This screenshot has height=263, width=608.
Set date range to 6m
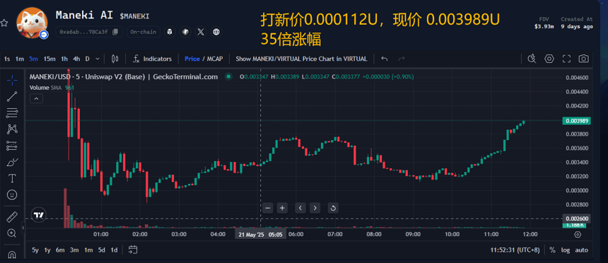point(60,250)
